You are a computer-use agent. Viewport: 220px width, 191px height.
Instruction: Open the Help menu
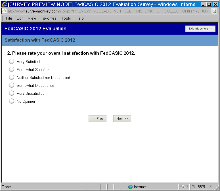click(79, 18)
